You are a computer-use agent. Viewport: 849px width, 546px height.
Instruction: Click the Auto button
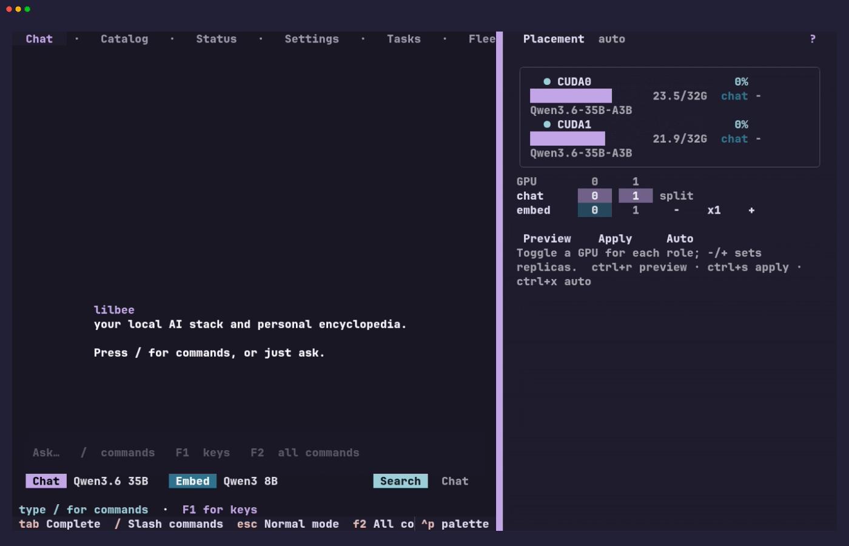click(x=680, y=238)
